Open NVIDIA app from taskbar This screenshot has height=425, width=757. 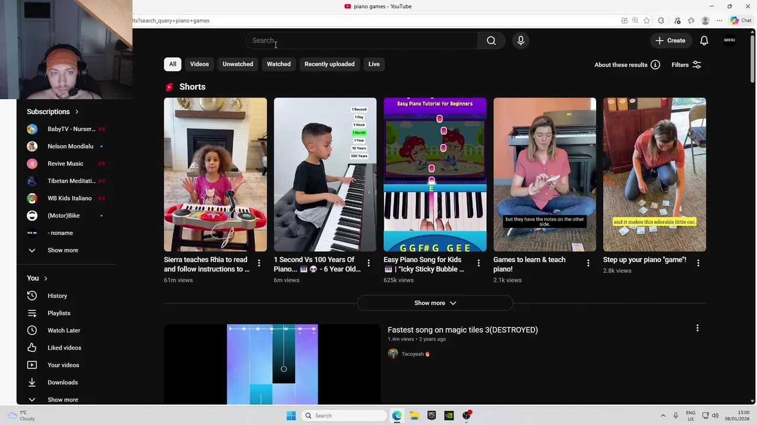[449, 416]
